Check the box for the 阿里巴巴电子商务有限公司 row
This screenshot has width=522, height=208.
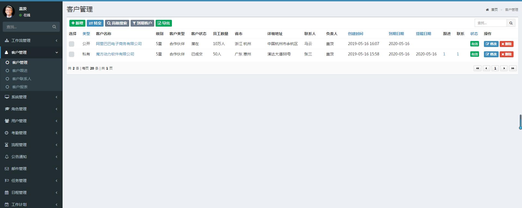72,44
